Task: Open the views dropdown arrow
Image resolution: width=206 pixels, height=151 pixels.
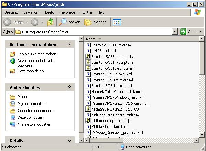Action: point(123,22)
